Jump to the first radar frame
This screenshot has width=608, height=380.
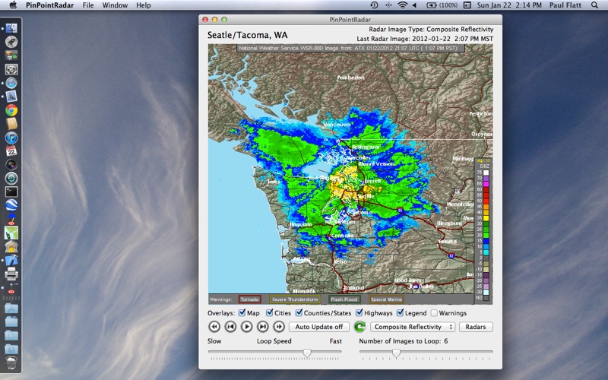pyautogui.click(x=214, y=327)
